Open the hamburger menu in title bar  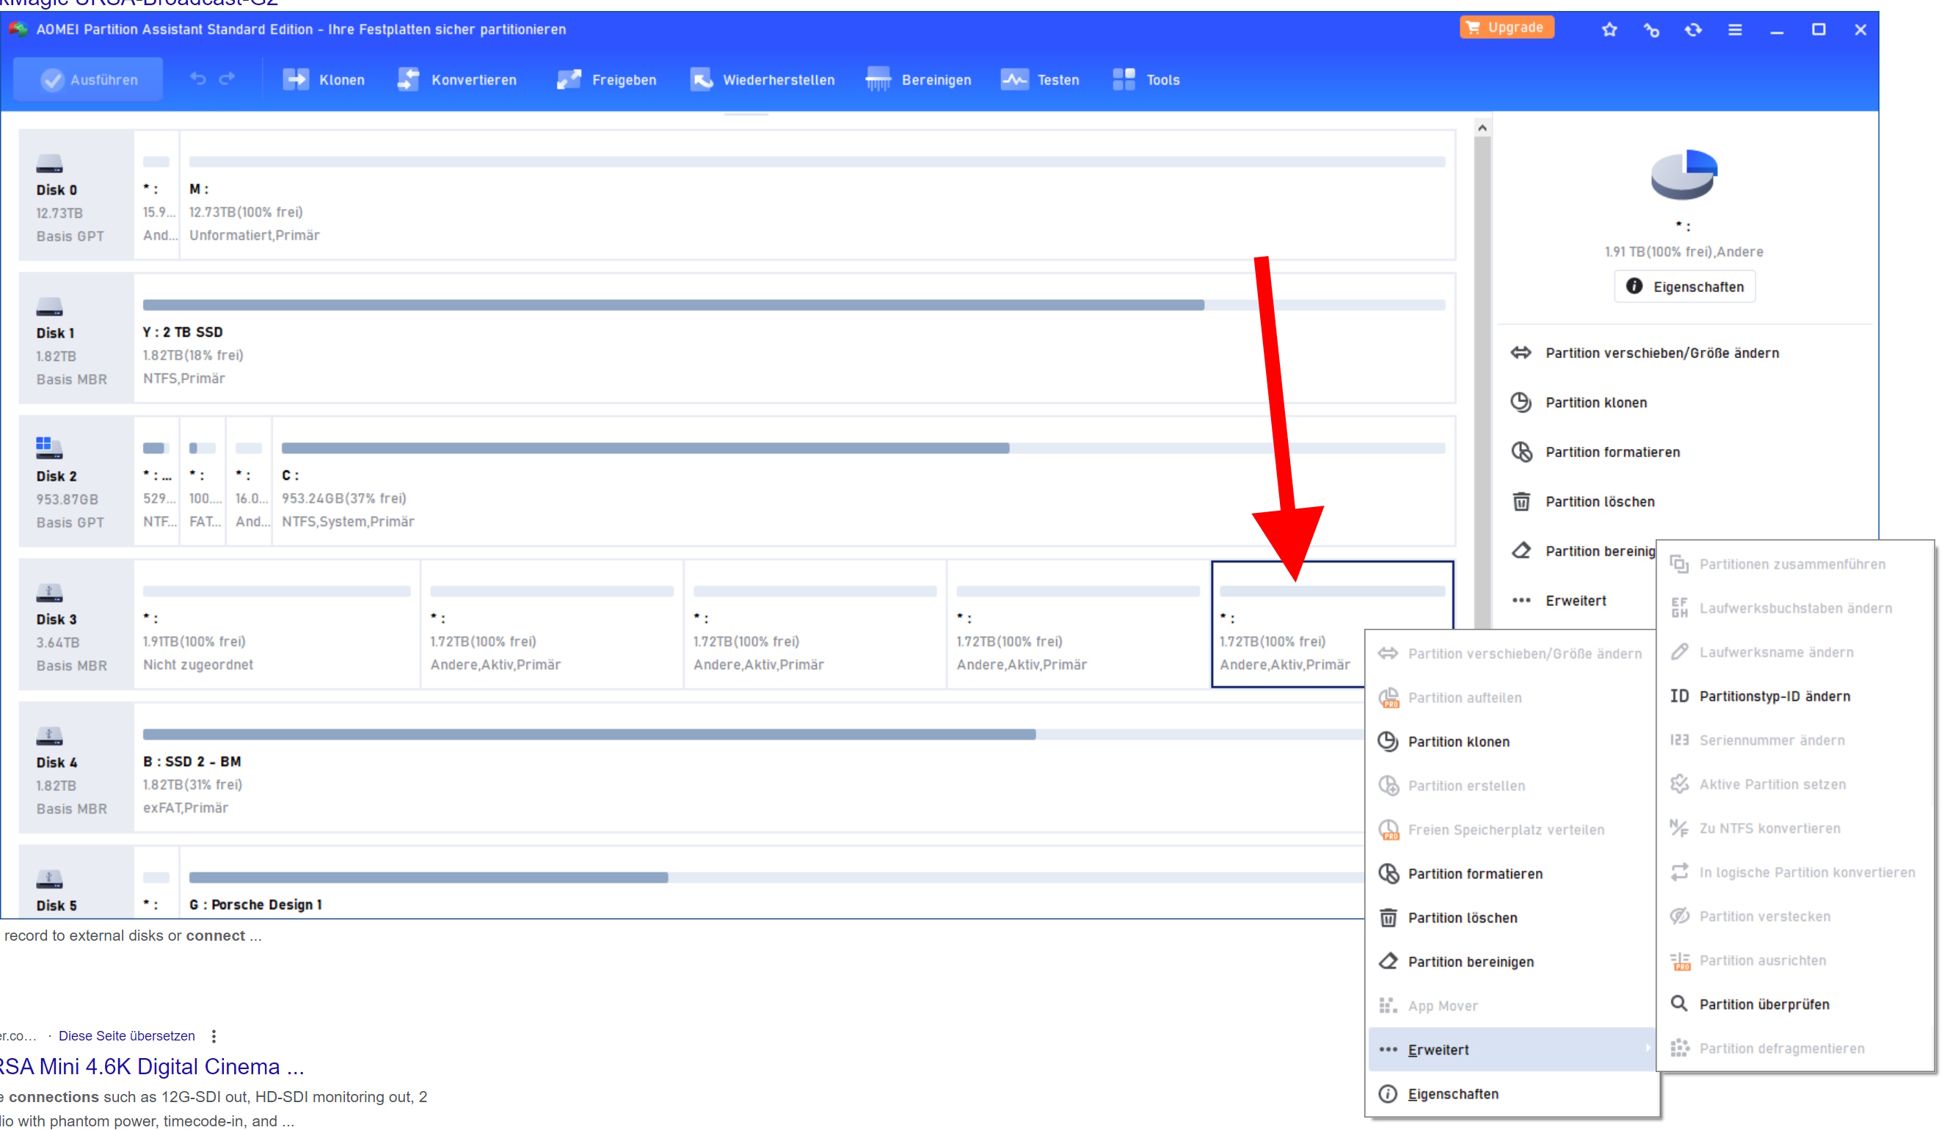click(x=1734, y=29)
